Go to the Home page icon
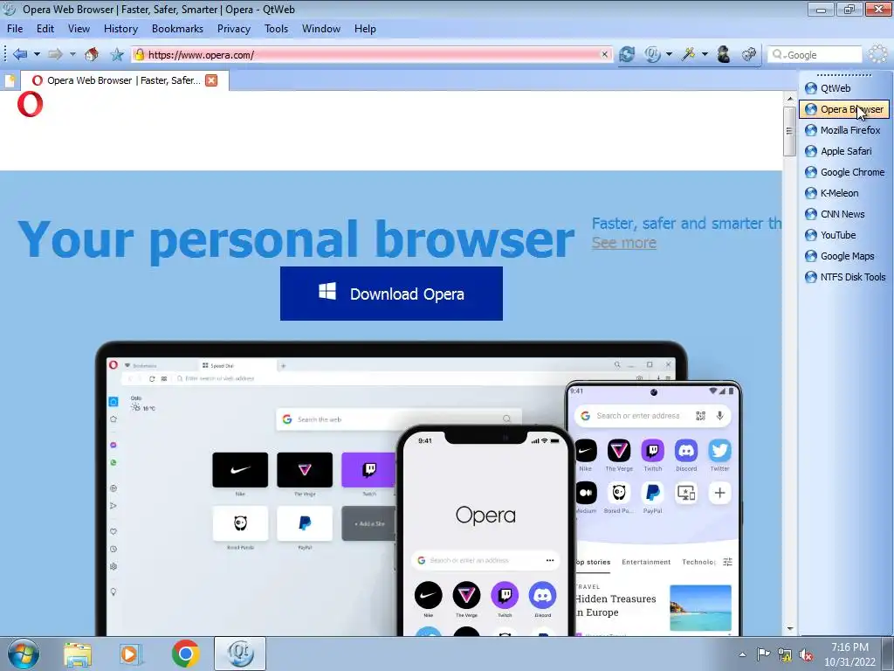The image size is (894, 671). point(91,54)
